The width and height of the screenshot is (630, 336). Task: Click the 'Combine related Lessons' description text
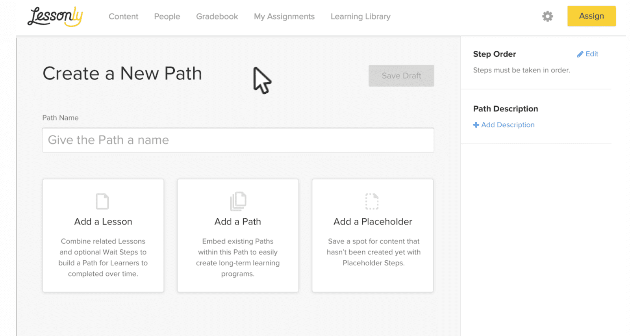coord(103,257)
